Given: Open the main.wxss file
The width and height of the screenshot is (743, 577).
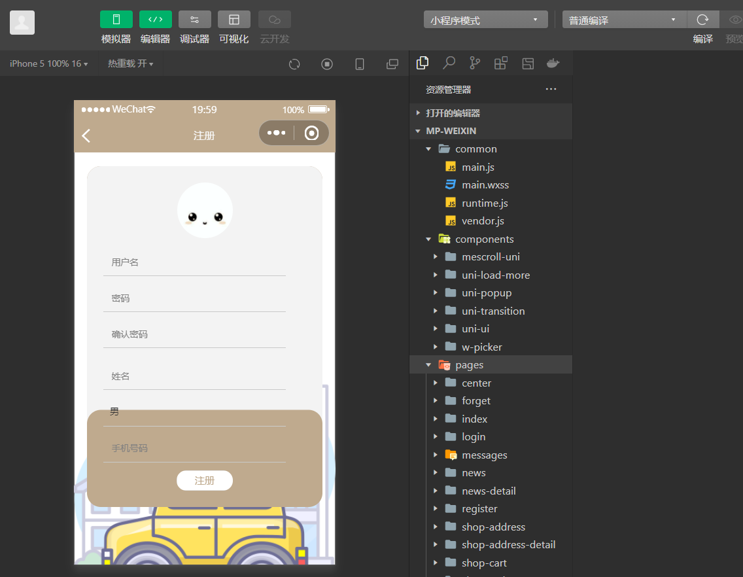Looking at the screenshot, I should pos(491,185).
